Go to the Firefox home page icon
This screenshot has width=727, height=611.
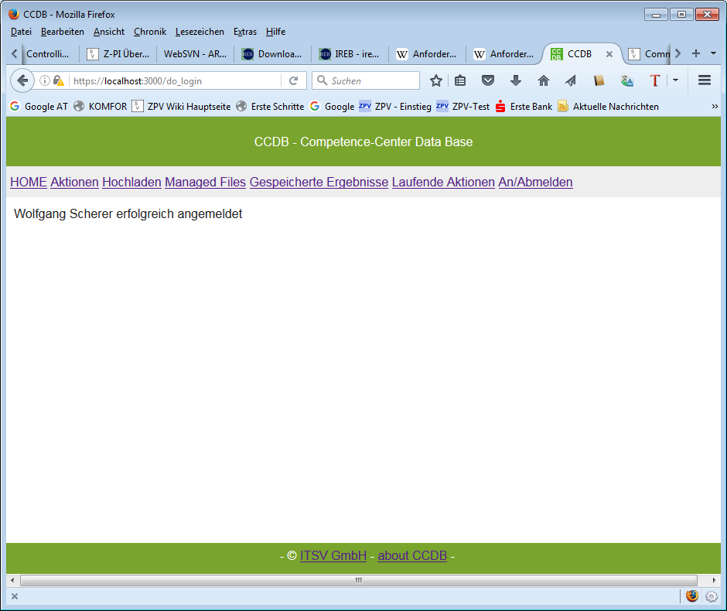(544, 80)
